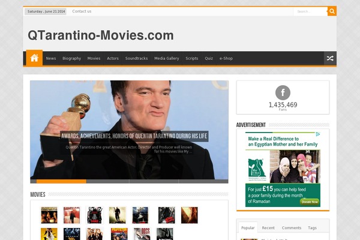
Task: Click the slide description about Quentin Tarantino
Action: [129, 149]
